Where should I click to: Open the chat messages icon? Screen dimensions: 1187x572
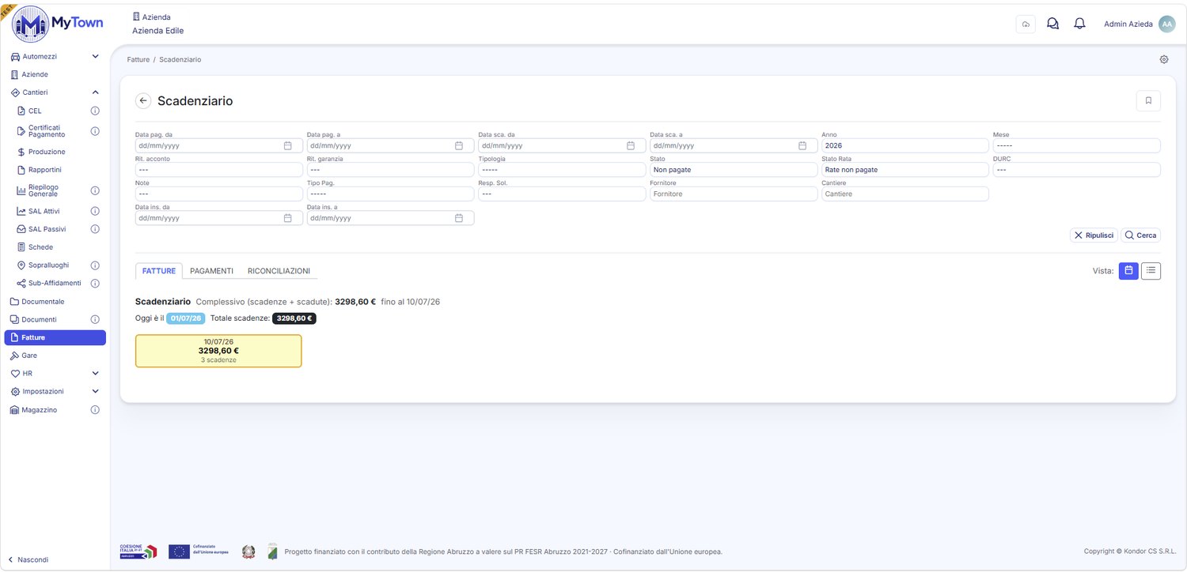(x=1052, y=24)
